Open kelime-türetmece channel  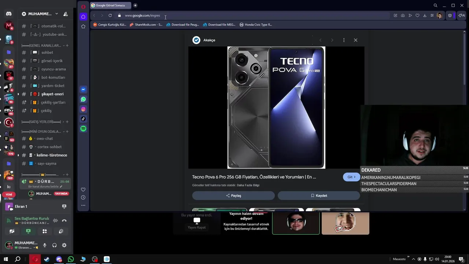45,155
